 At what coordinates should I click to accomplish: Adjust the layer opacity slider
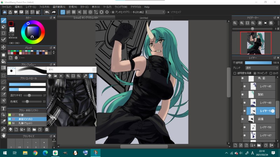point(258,63)
